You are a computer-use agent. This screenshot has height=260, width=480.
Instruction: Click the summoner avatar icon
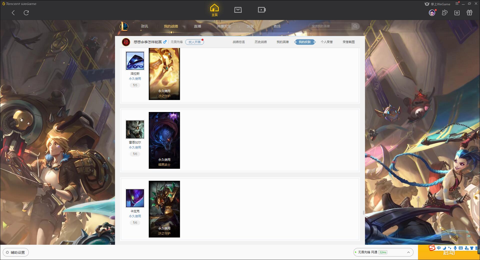pos(126,42)
